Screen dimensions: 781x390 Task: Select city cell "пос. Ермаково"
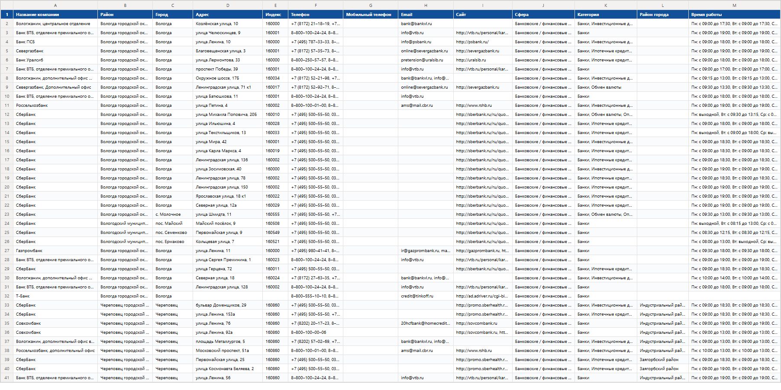173,242
